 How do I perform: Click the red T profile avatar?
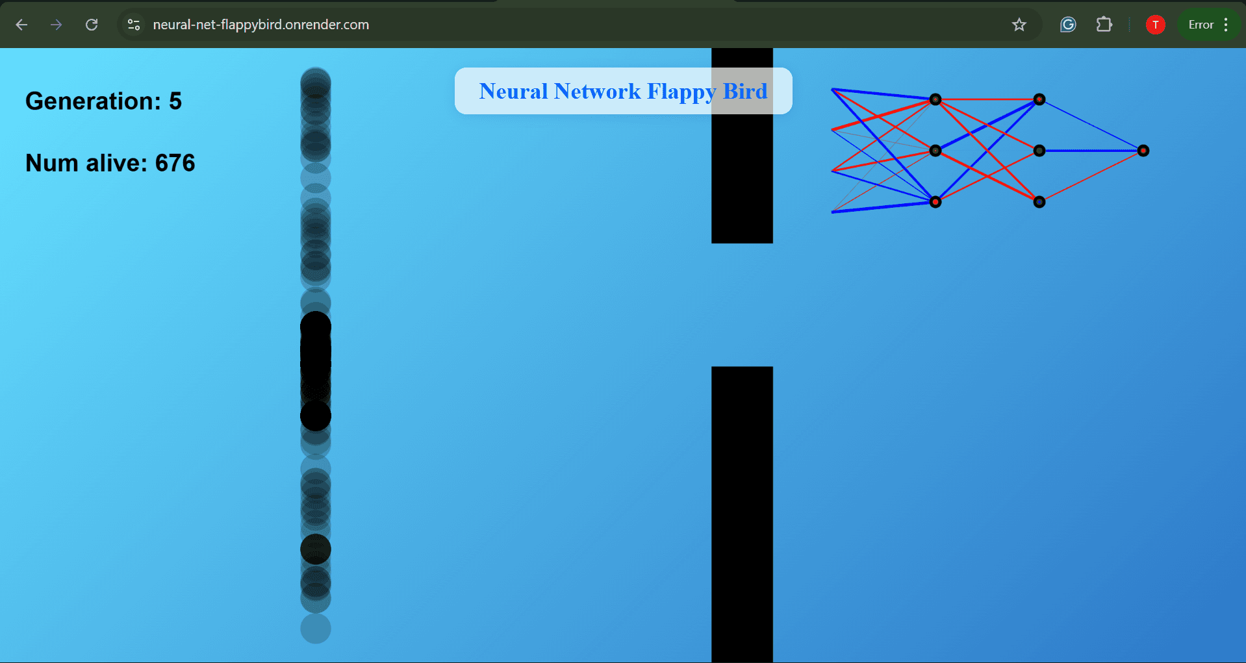click(1156, 25)
